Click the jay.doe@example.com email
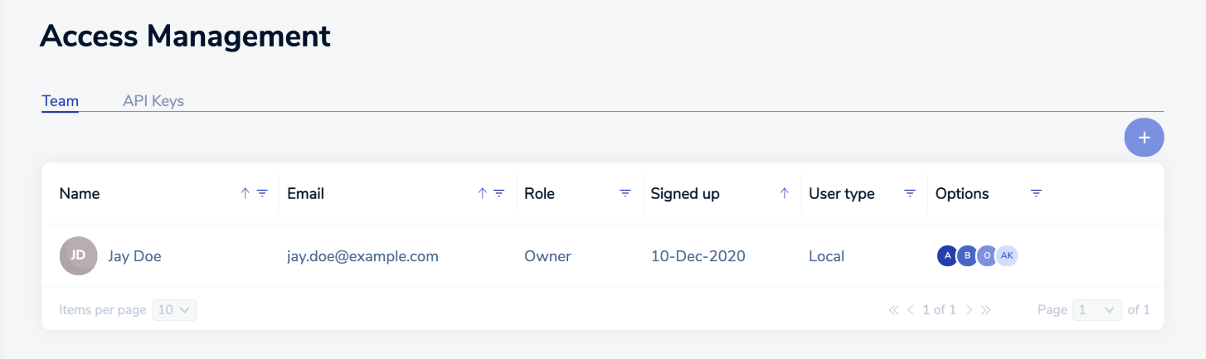The image size is (1206, 359). (362, 256)
